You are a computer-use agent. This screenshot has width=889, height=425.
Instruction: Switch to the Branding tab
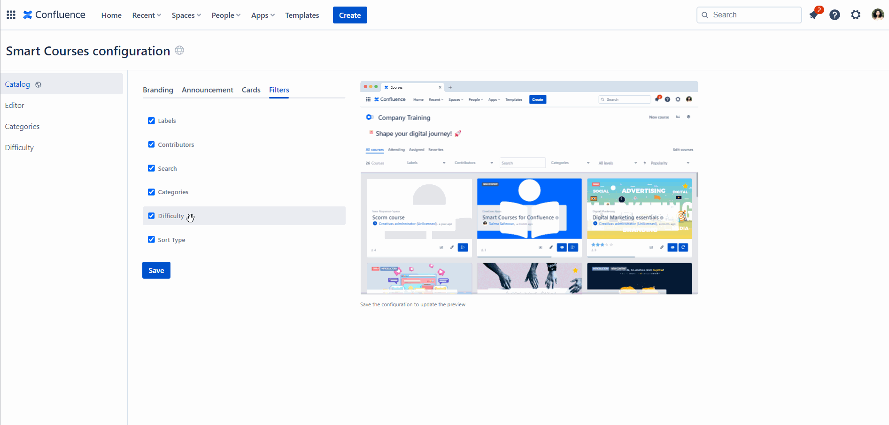pos(158,90)
